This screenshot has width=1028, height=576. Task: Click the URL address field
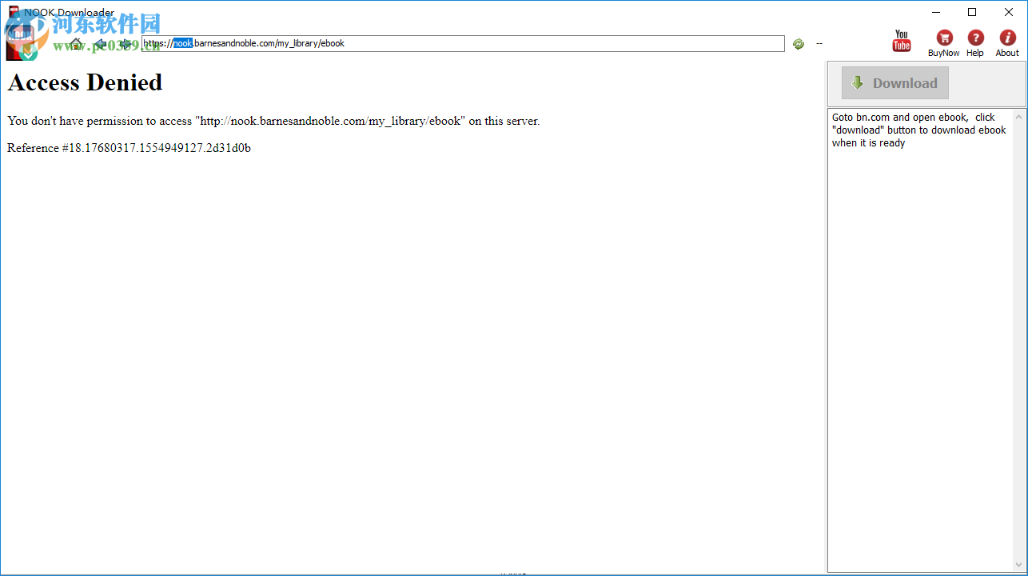pos(463,43)
